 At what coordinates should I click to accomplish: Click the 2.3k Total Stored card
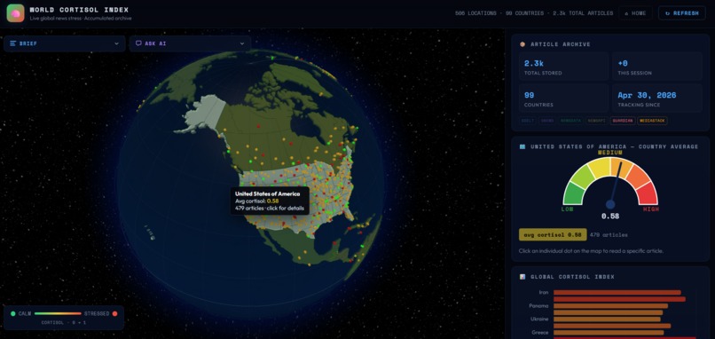pyautogui.click(x=563, y=67)
